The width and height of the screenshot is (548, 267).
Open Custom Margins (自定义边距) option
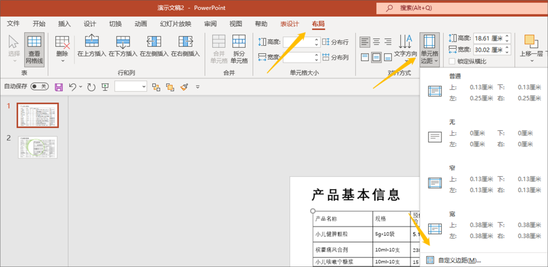tap(484, 260)
